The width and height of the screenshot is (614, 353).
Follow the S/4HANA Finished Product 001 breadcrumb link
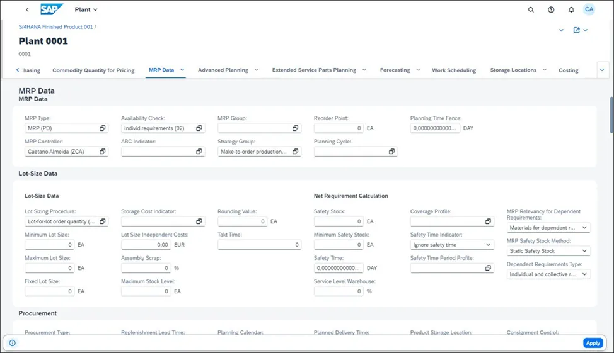click(x=56, y=27)
